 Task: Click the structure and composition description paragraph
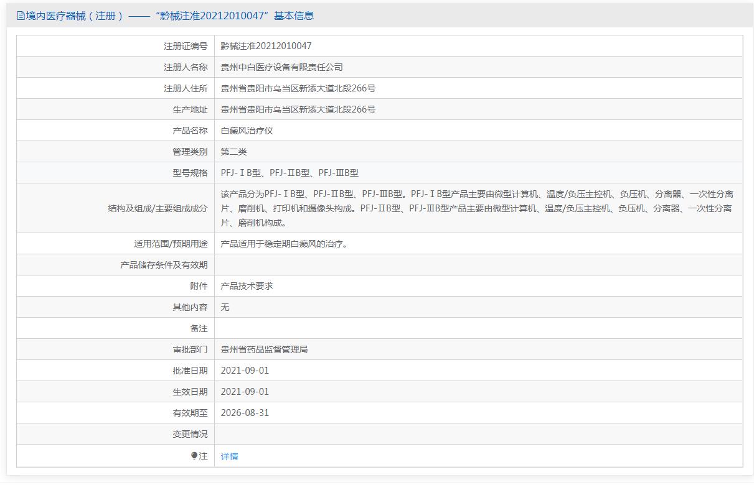coord(476,208)
